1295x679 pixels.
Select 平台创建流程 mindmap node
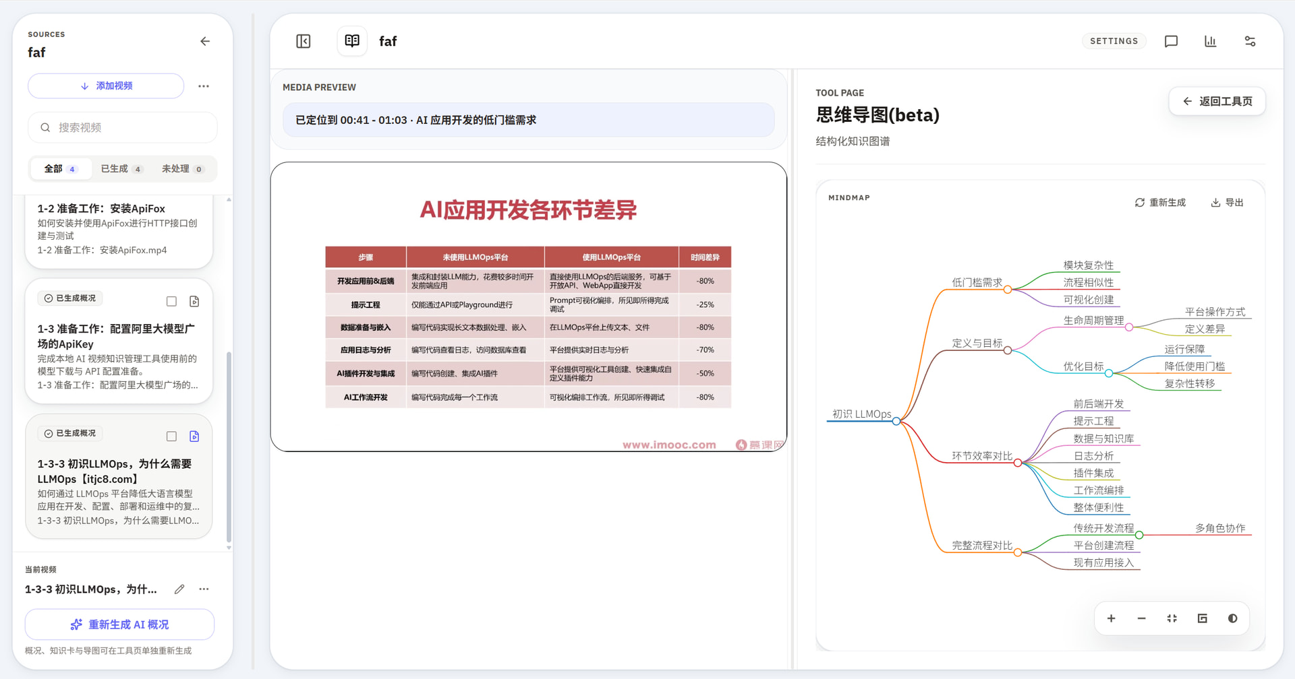pos(1103,546)
